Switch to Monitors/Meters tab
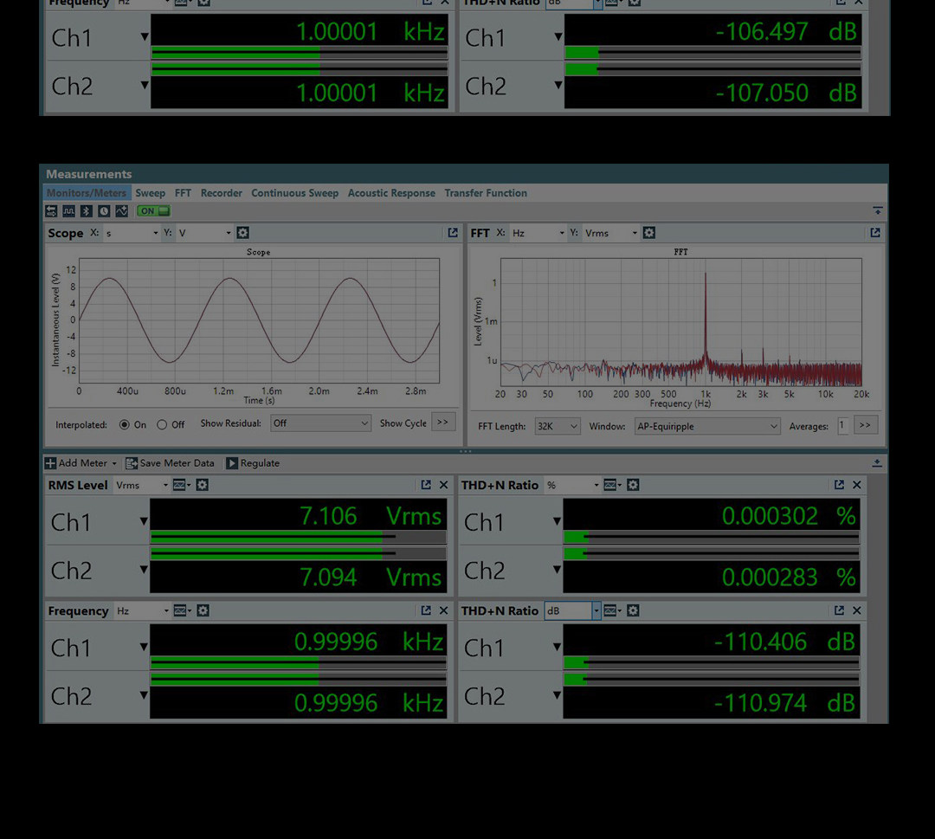935x839 pixels. coord(87,192)
